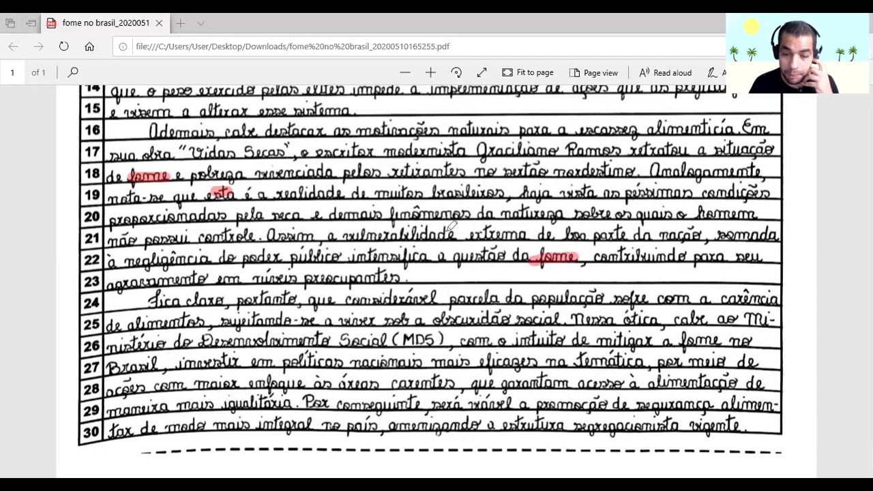The width and height of the screenshot is (873, 491).
Task: Click line number 16 in the essay
Action: coord(93,130)
